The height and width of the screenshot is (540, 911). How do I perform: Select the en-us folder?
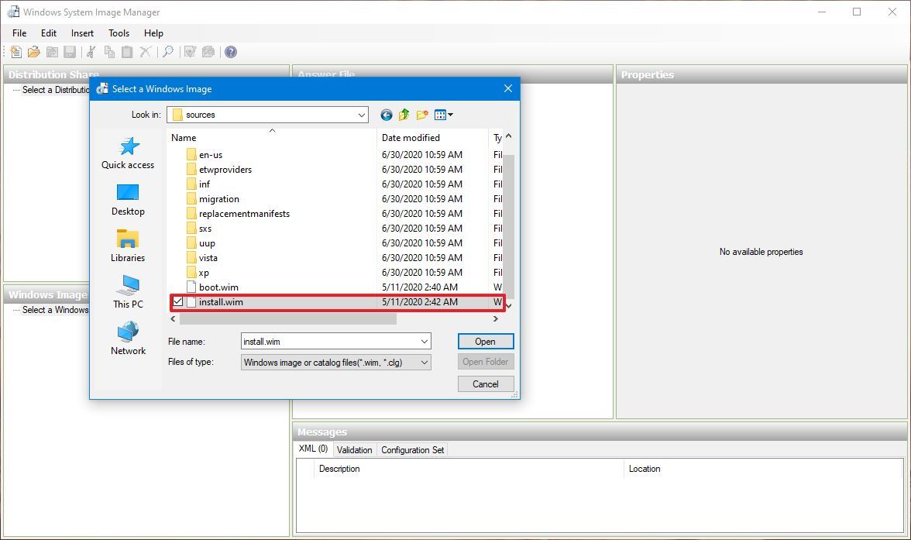[x=211, y=155]
